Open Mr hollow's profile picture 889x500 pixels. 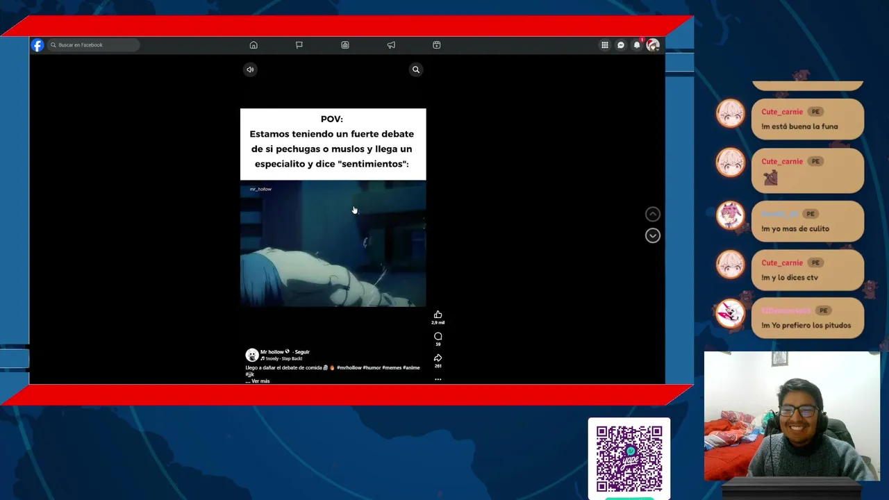(x=252, y=355)
